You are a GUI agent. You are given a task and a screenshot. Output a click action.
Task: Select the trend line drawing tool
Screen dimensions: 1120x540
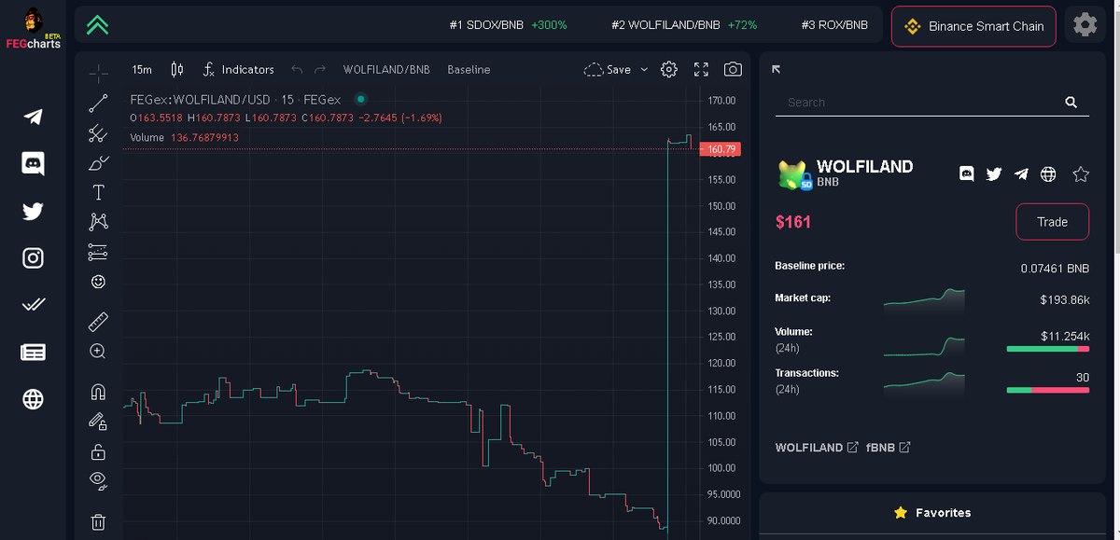click(x=98, y=104)
